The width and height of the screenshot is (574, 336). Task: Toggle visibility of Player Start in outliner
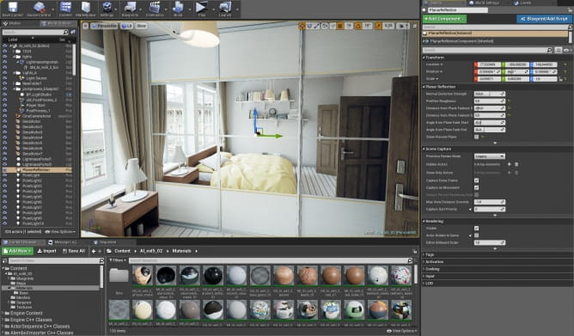(x=5, y=105)
